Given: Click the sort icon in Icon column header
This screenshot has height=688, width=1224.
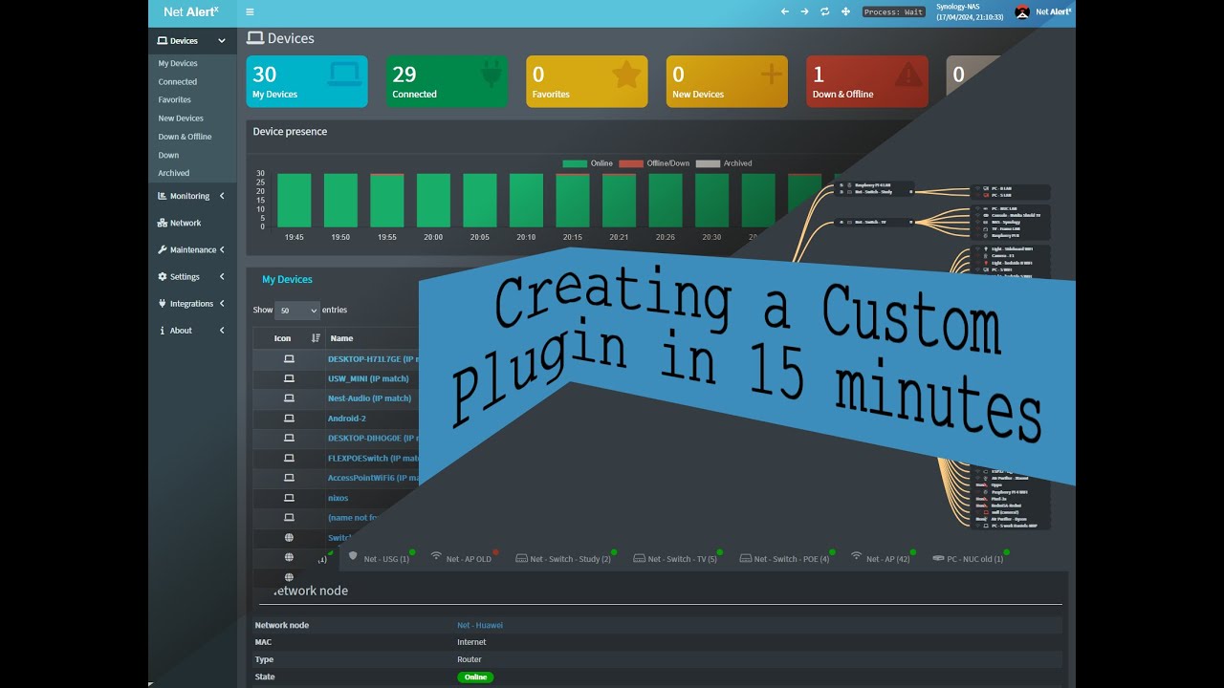Looking at the screenshot, I should pyautogui.click(x=316, y=338).
